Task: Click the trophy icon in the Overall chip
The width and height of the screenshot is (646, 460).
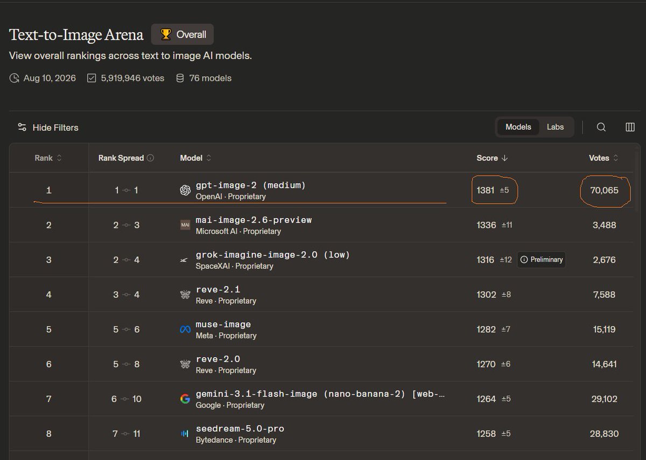Action: click(166, 34)
